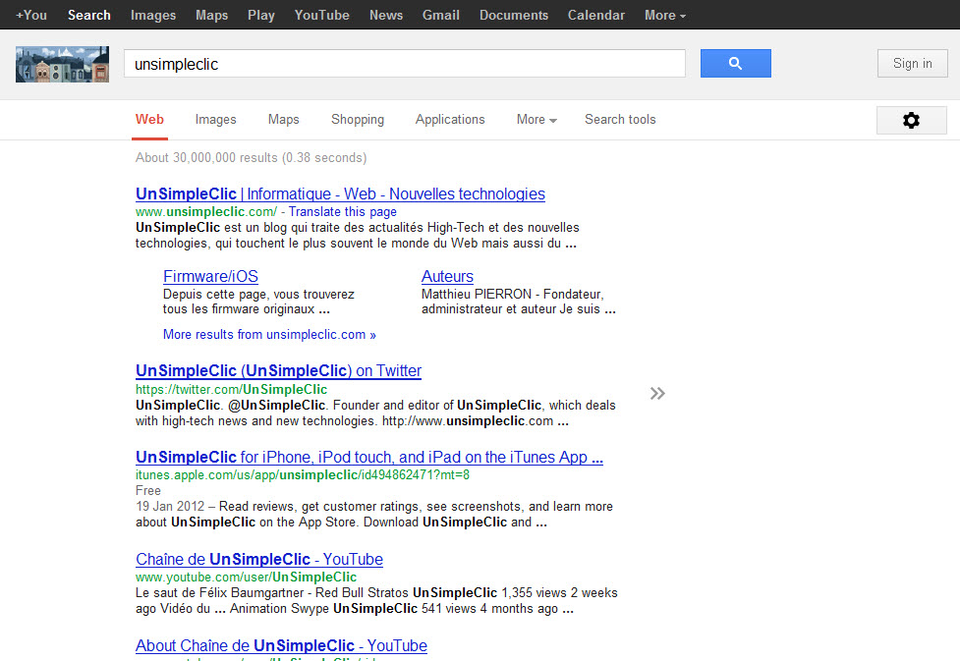Screen dimensions: 960x661
Task: Open +You in the top bar
Action: pos(31,16)
